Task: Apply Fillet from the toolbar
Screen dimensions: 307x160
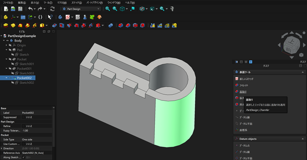Action: (121, 25)
